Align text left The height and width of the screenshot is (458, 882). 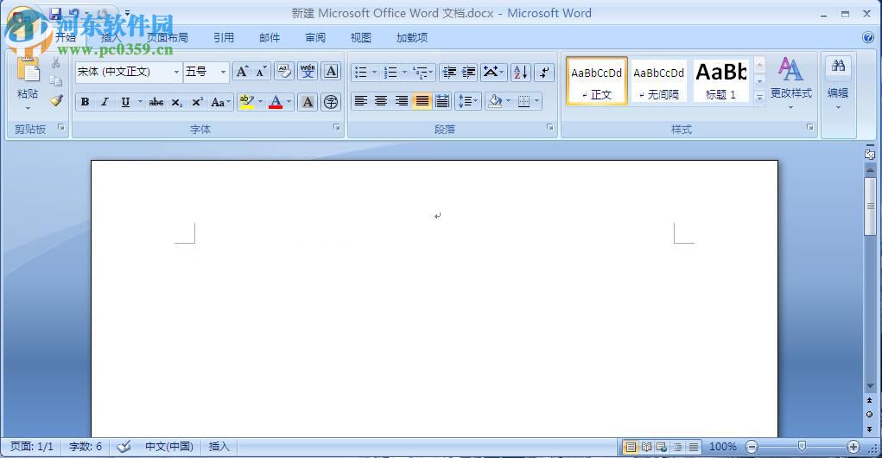[x=361, y=101]
